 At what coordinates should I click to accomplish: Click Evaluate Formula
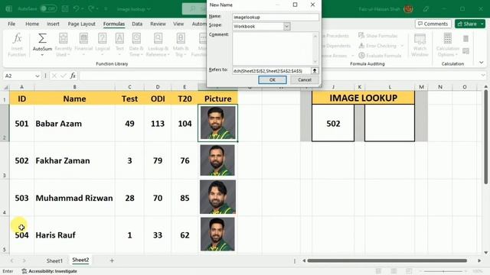coord(380,56)
